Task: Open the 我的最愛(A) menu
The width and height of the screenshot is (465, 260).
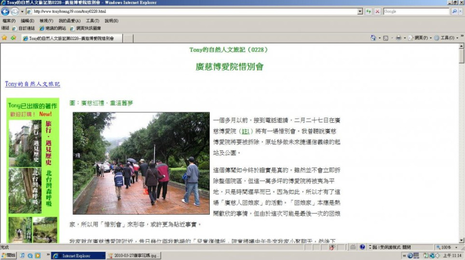Action: (x=69, y=21)
